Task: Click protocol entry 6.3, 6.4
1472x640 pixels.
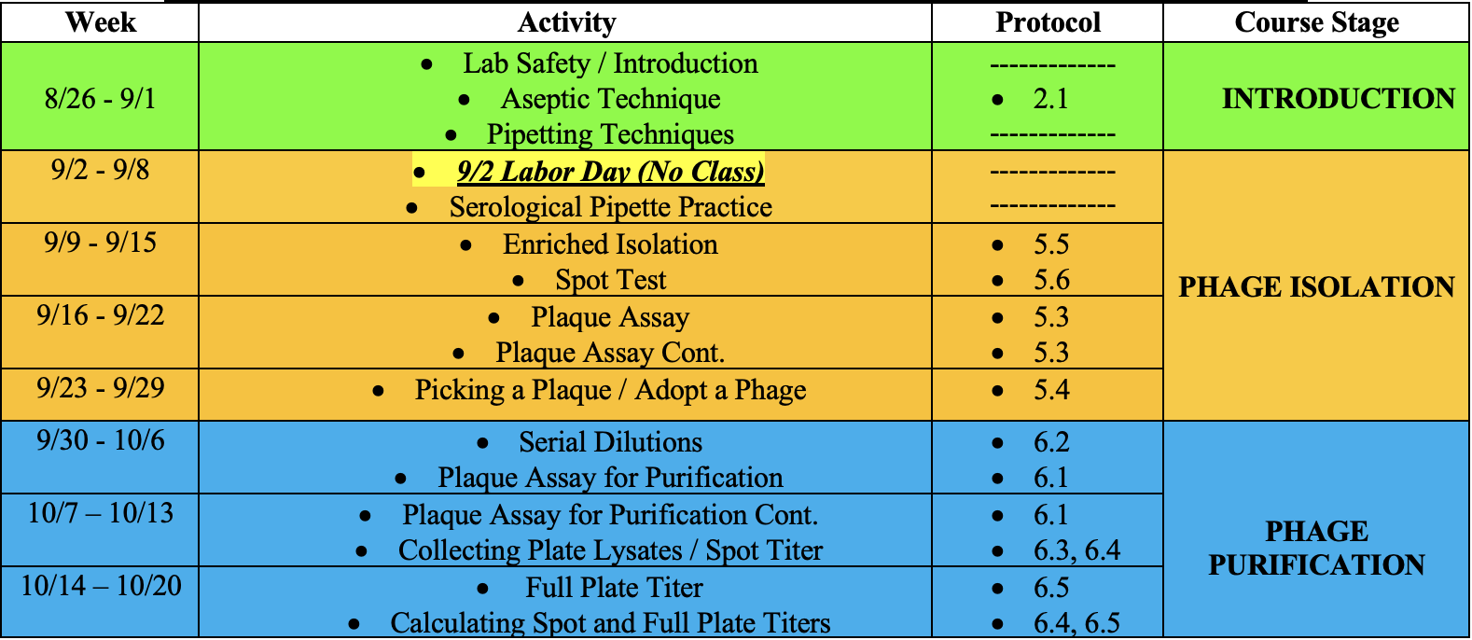Action: (x=1076, y=550)
